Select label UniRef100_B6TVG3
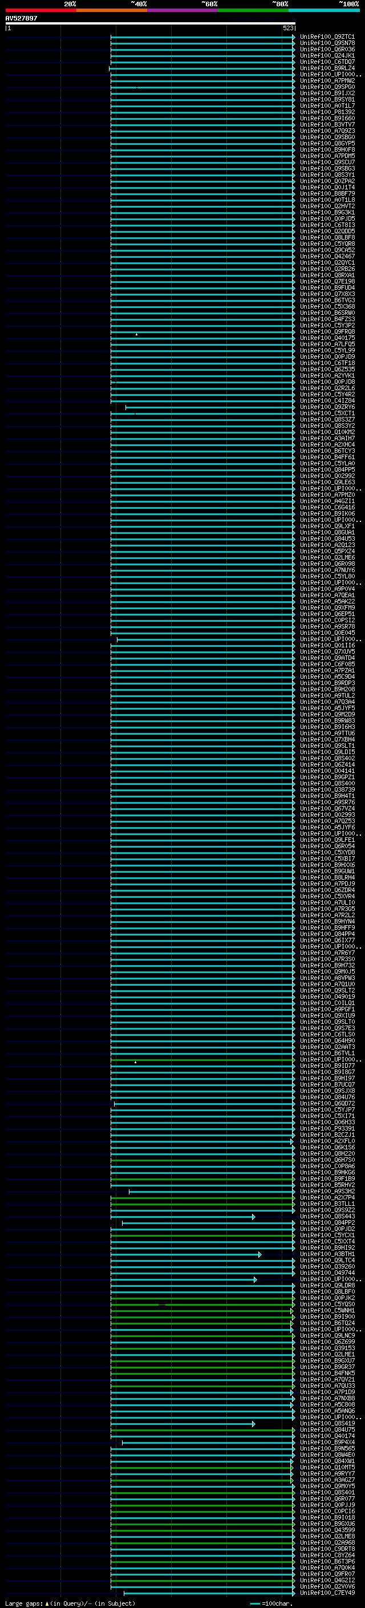Viewport: 365px width, 1608px height. coord(327,300)
